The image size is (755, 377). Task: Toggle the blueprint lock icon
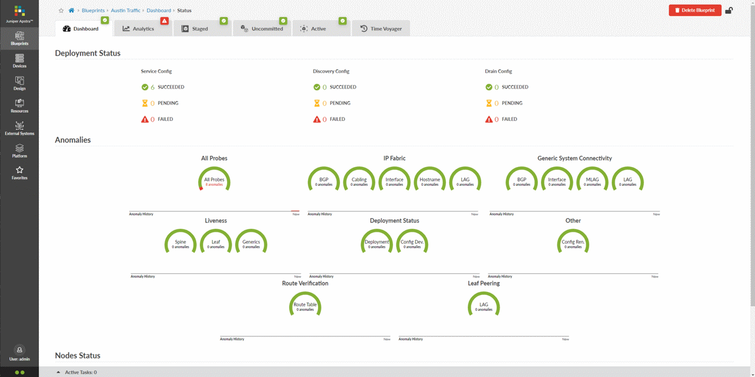point(729,10)
